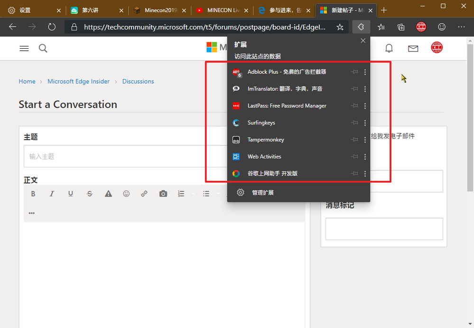Open the notifications bell

pyautogui.click(x=389, y=48)
